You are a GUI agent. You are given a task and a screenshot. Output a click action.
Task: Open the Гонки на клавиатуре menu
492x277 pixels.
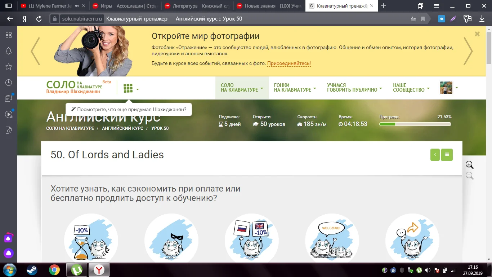pyautogui.click(x=295, y=88)
